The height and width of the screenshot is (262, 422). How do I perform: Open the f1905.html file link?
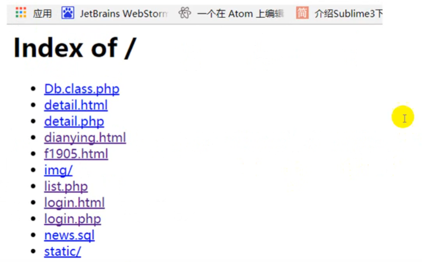point(76,154)
